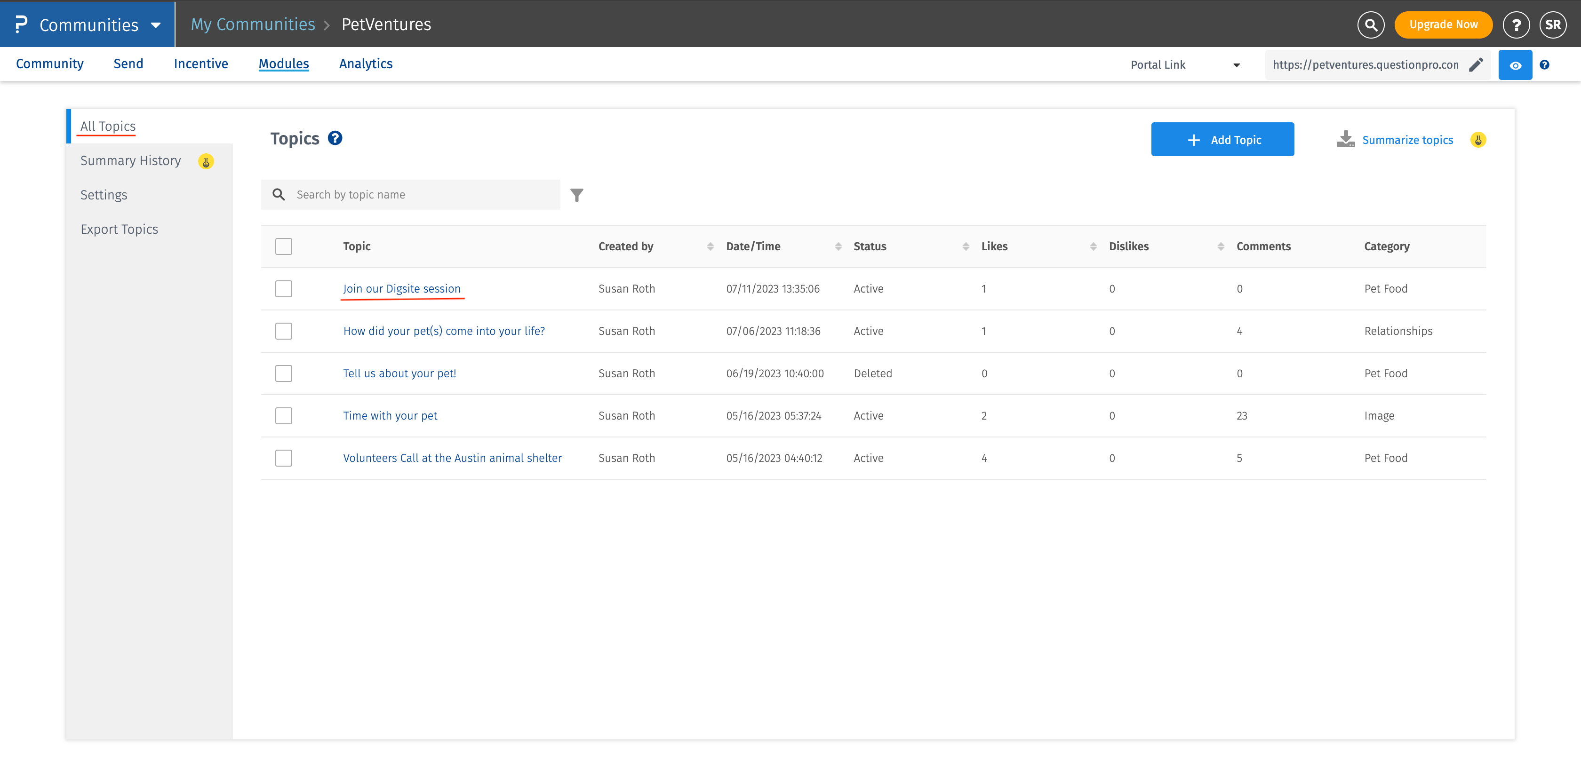
Task: Click the download icon beside Summarize topics
Action: click(1345, 139)
